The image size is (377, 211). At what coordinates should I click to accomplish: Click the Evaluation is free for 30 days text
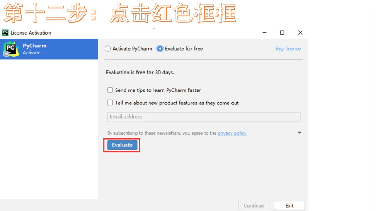pos(140,72)
